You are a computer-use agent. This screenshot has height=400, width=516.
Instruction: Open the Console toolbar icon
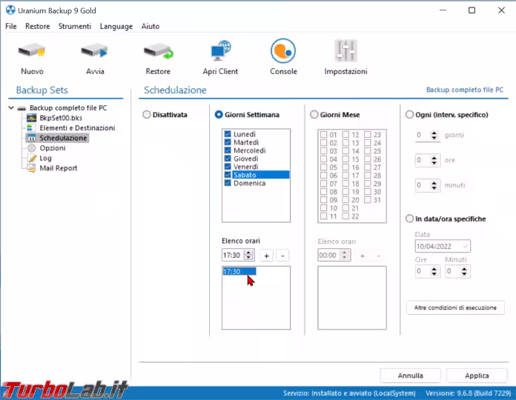click(283, 51)
